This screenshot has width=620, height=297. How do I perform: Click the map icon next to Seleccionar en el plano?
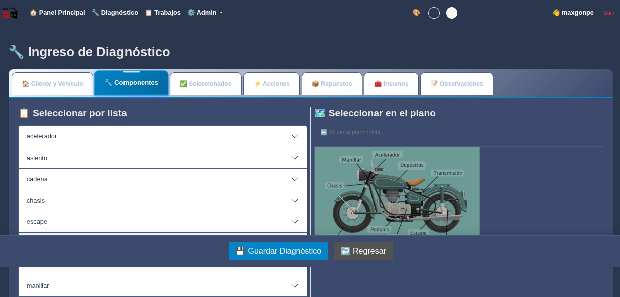[x=320, y=113]
